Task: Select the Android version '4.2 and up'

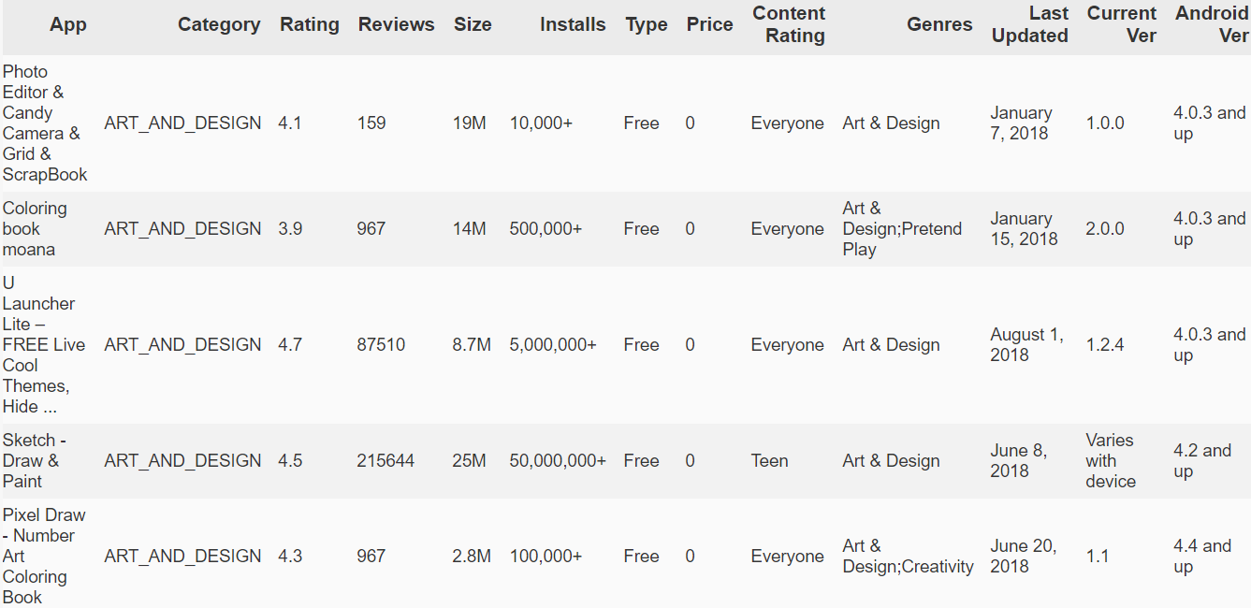Action: pos(1202,461)
